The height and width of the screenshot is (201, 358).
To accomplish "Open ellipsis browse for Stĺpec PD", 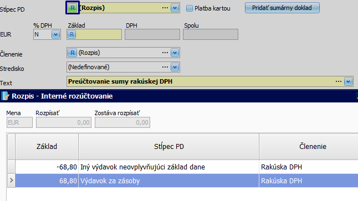I will 165,8.
